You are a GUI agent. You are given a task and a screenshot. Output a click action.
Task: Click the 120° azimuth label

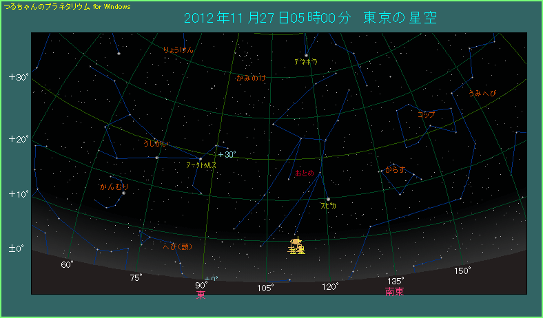(329, 286)
